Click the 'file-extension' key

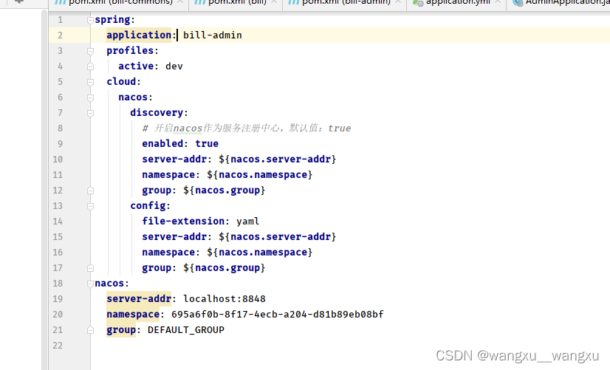coord(183,221)
